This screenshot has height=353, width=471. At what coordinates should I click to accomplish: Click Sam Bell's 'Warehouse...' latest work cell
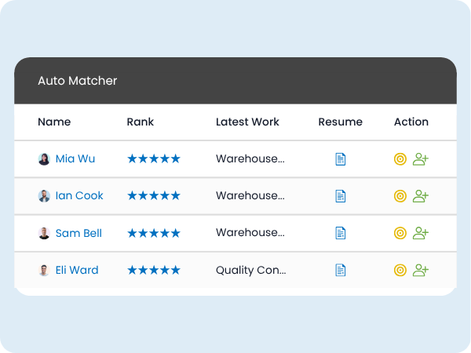pyautogui.click(x=250, y=232)
